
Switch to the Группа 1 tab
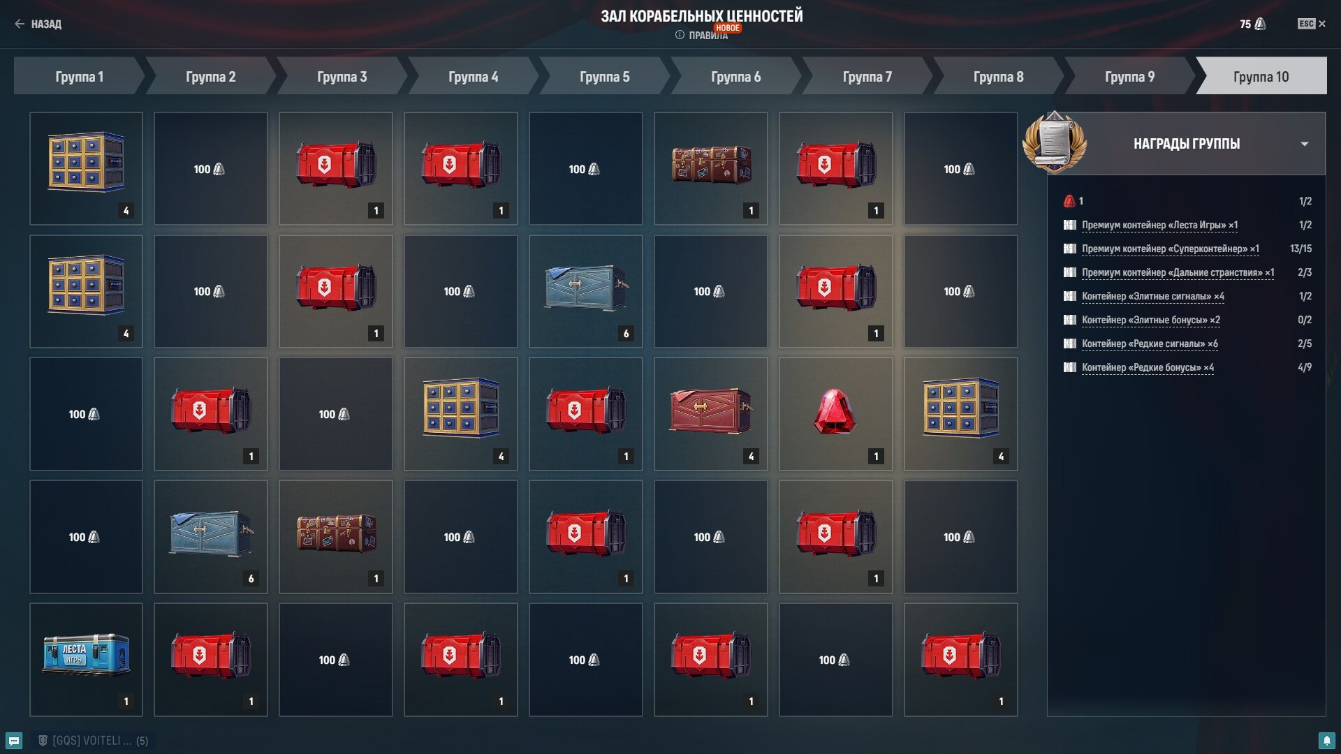tap(79, 76)
